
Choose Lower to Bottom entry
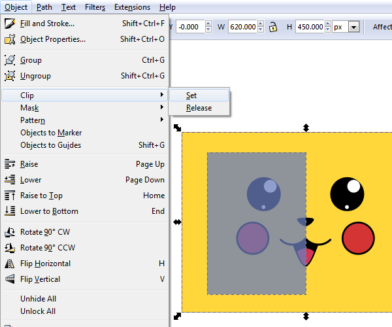84,211
